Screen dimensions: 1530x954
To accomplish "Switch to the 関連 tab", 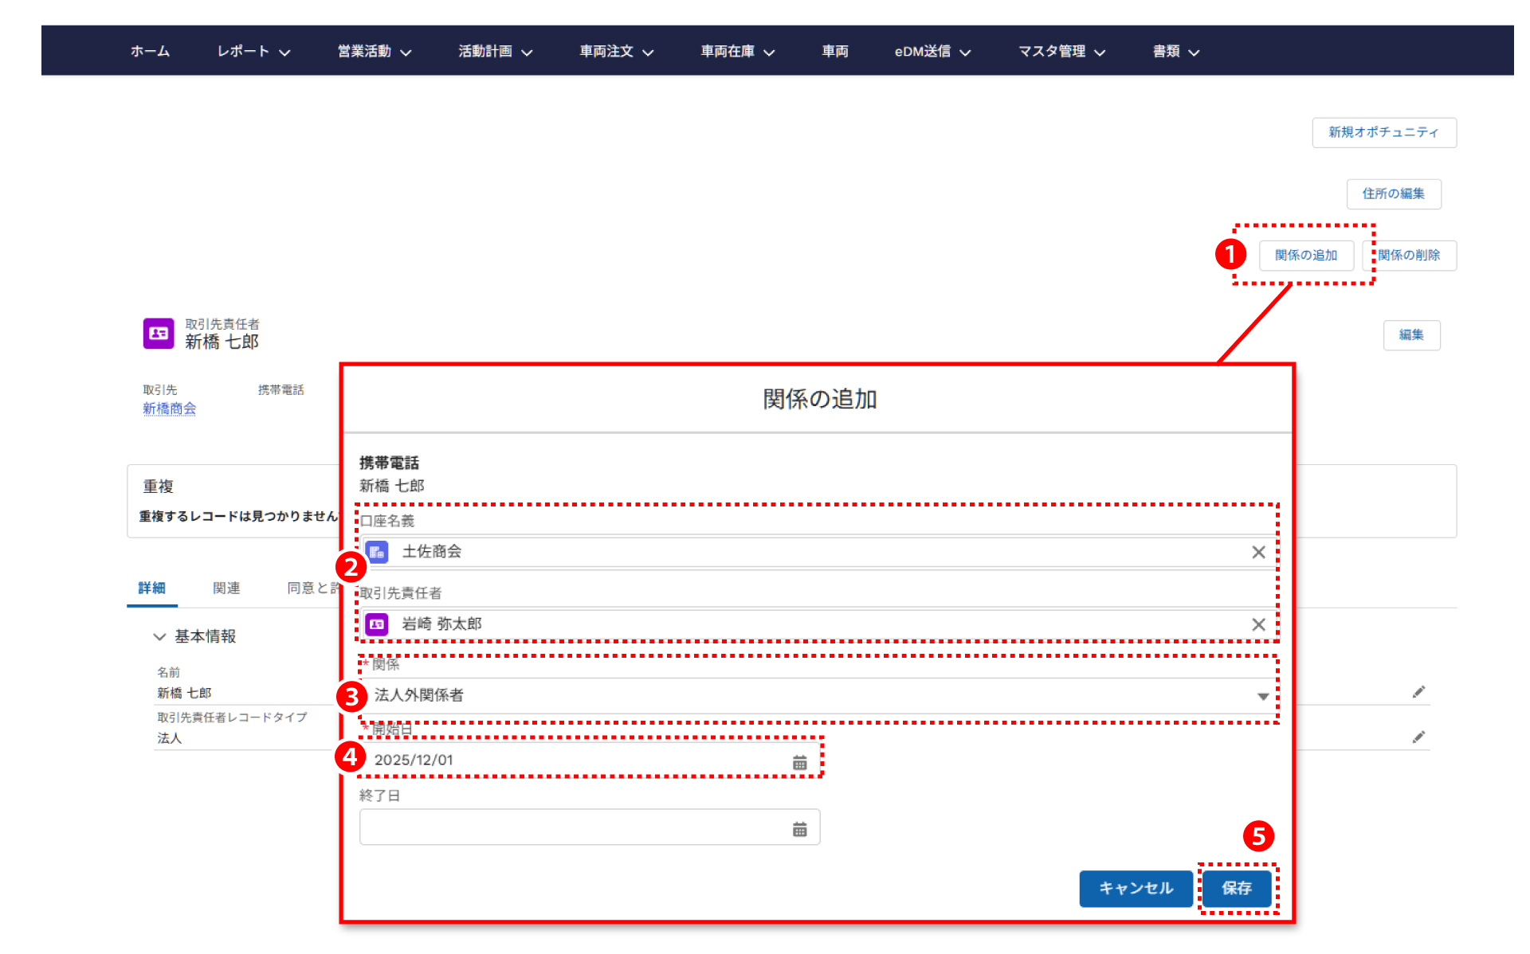I will pyautogui.click(x=226, y=588).
